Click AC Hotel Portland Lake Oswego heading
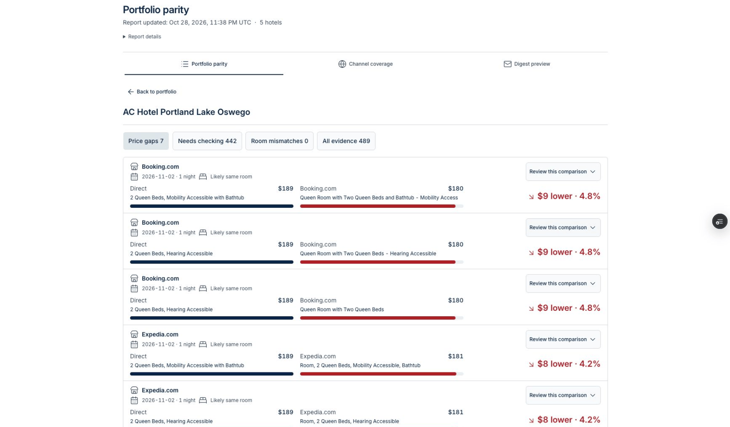The width and height of the screenshot is (730, 427). 187,112
